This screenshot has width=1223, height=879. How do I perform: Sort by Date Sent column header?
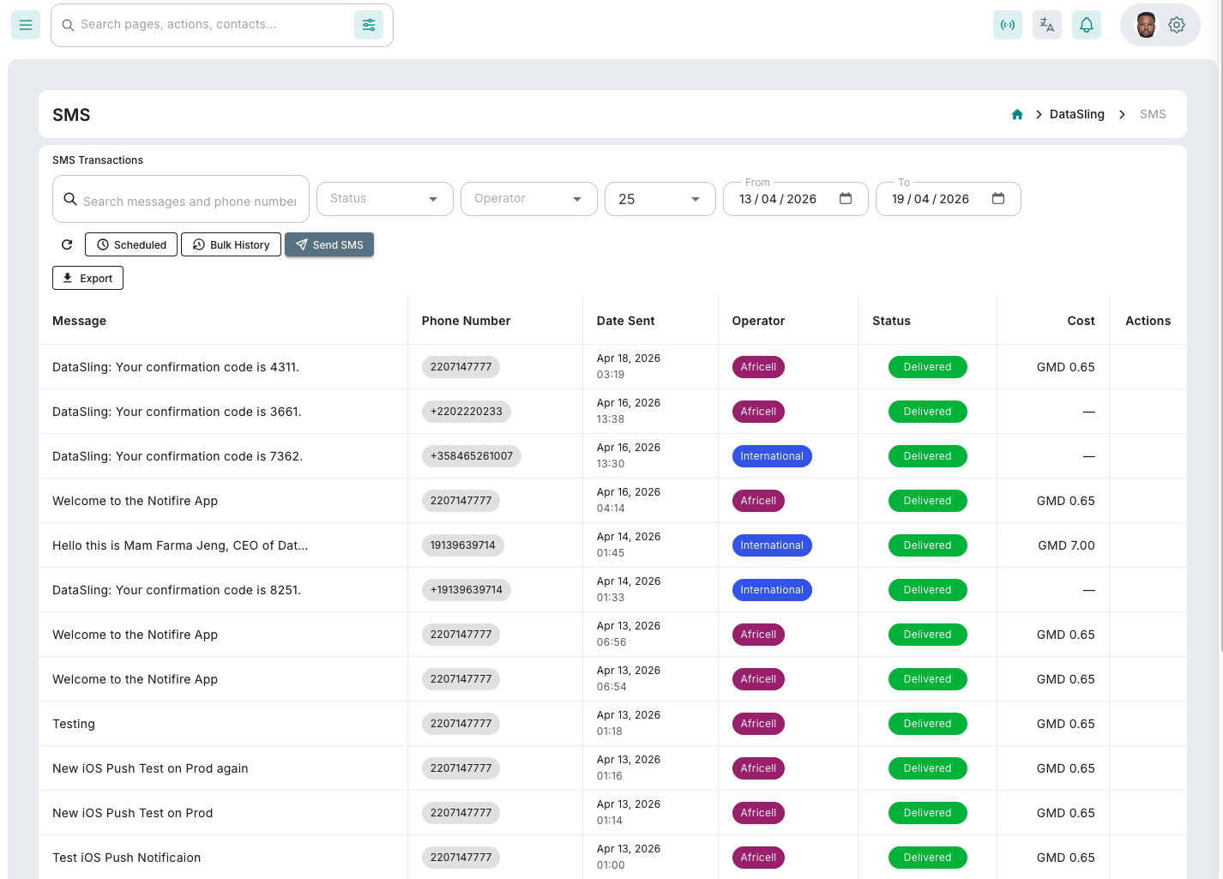[x=625, y=321]
